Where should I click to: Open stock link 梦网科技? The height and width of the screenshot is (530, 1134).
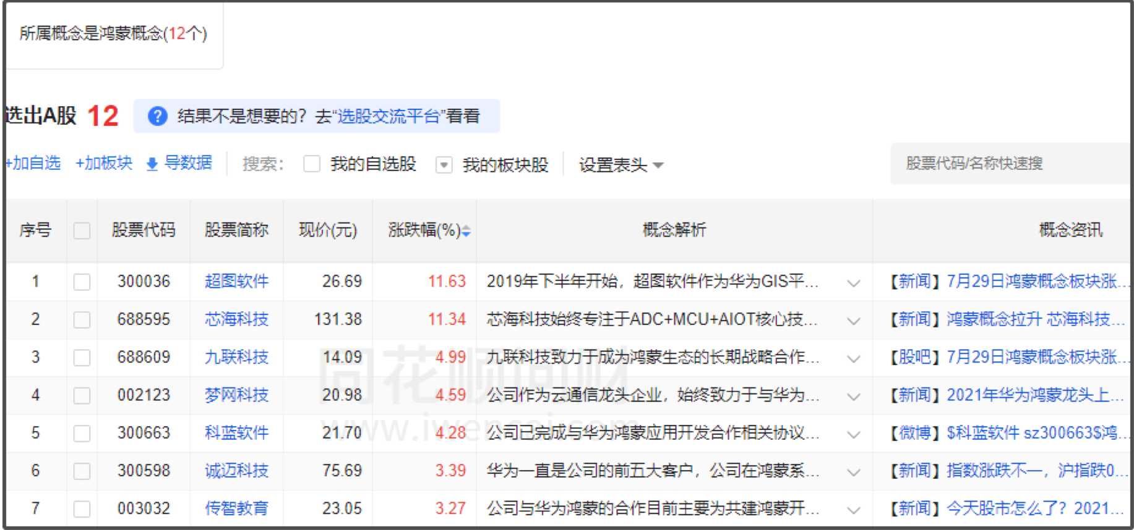pyautogui.click(x=236, y=395)
